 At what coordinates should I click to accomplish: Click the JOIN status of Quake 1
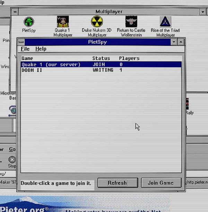click(x=99, y=65)
